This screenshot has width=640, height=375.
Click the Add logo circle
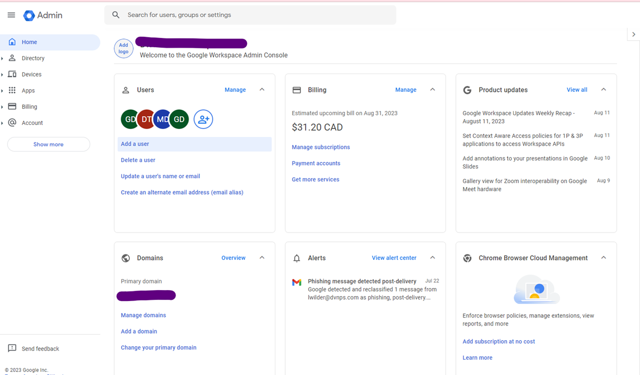pyautogui.click(x=123, y=49)
